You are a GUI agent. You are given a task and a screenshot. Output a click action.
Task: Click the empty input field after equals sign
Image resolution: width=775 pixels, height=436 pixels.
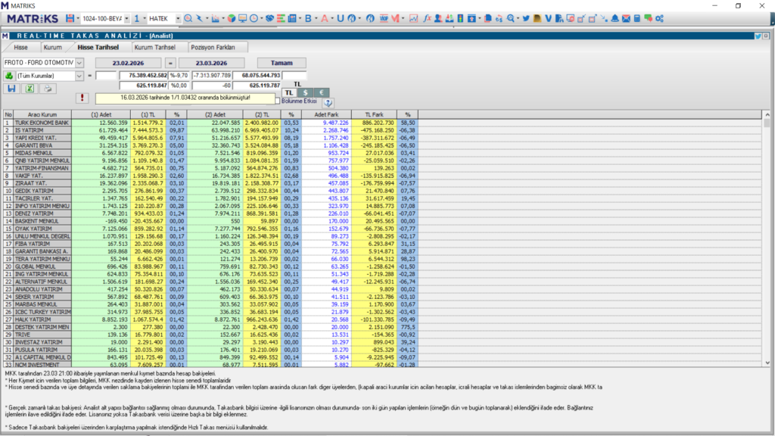(106, 76)
